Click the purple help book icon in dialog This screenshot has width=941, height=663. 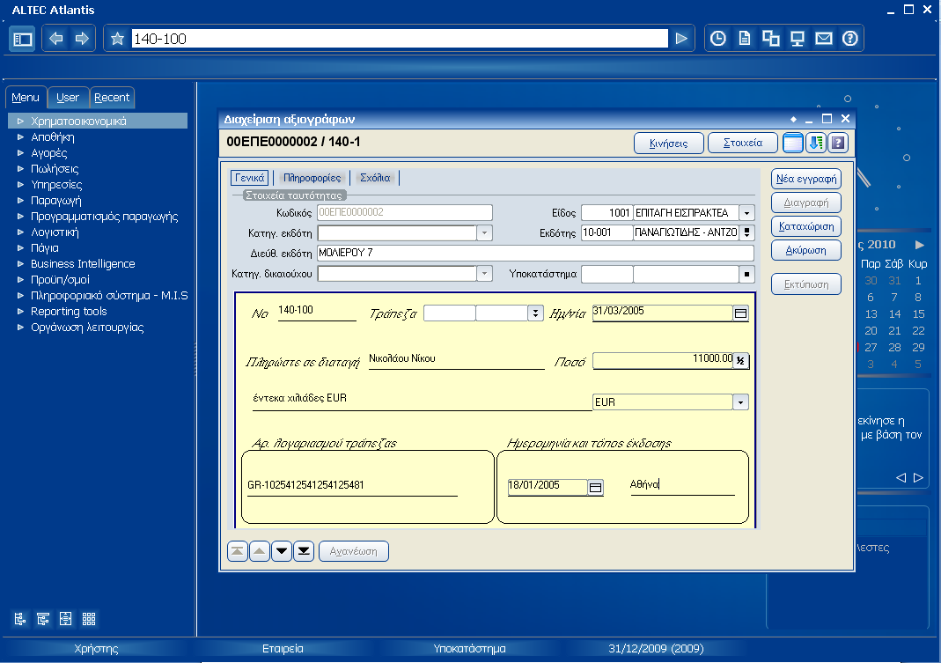838,143
